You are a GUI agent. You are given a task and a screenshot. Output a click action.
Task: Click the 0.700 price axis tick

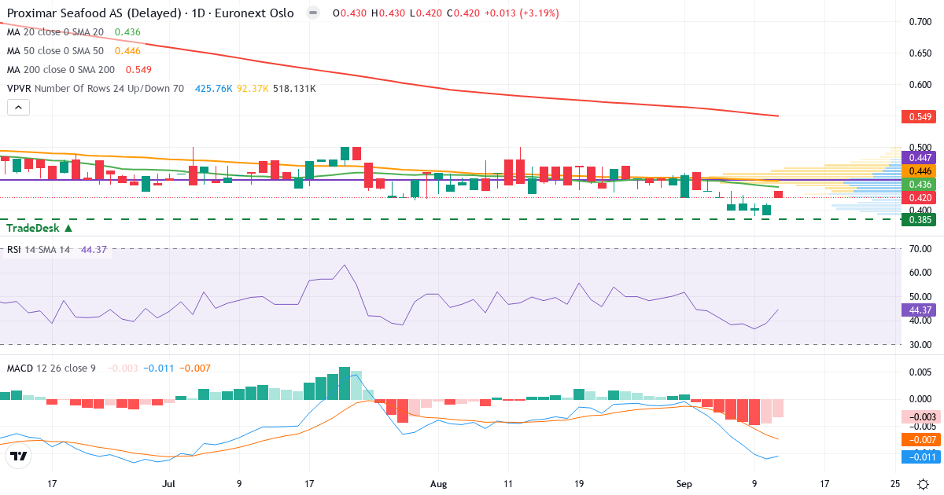pyautogui.click(x=921, y=22)
